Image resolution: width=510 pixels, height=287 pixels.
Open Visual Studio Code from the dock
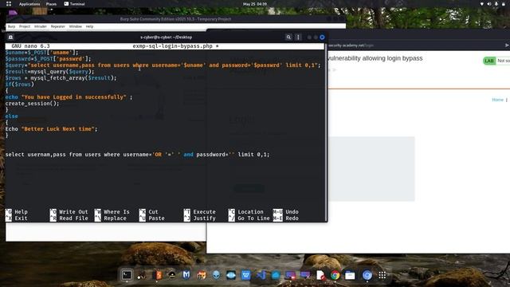coord(261,275)
